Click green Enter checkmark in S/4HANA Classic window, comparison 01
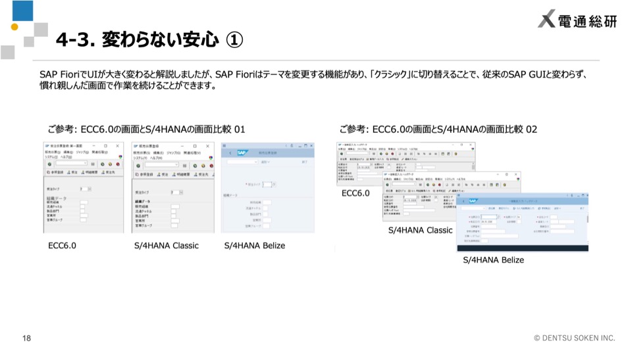Viewport: 632px width, 355px height. click(x=138, y=166)
